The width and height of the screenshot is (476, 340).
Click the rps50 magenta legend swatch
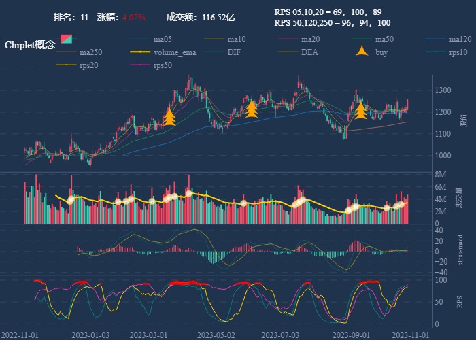[140, 65]
